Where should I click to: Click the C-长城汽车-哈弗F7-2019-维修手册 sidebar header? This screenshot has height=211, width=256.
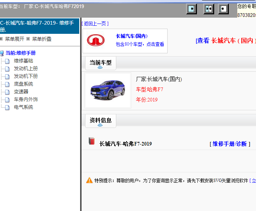(x=40, y=26)
